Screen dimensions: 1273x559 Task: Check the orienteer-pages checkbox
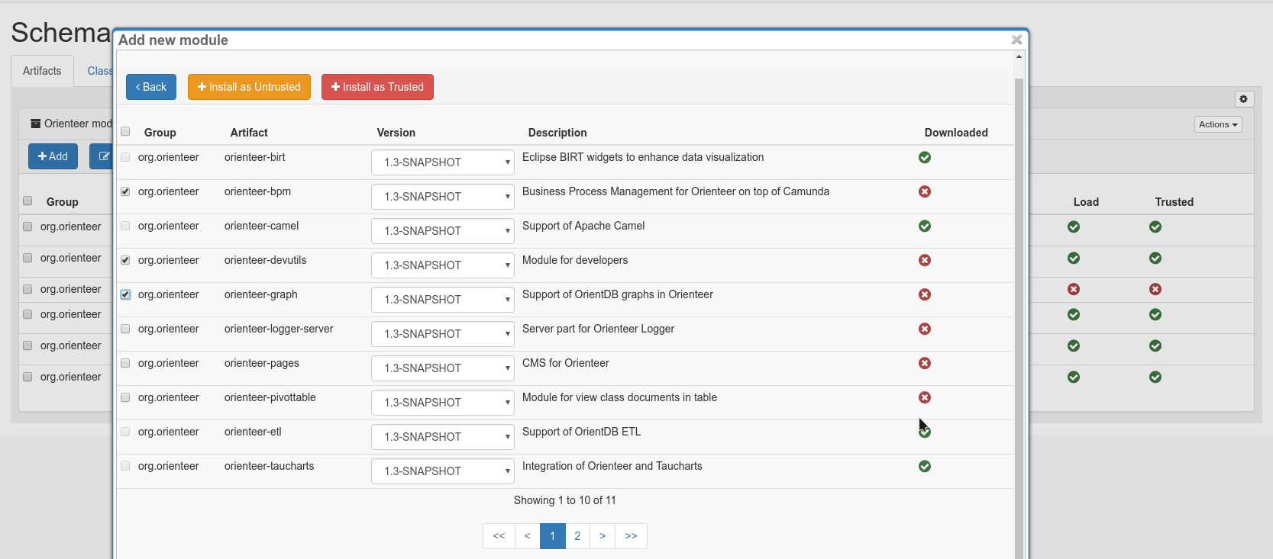coord(125,363)
